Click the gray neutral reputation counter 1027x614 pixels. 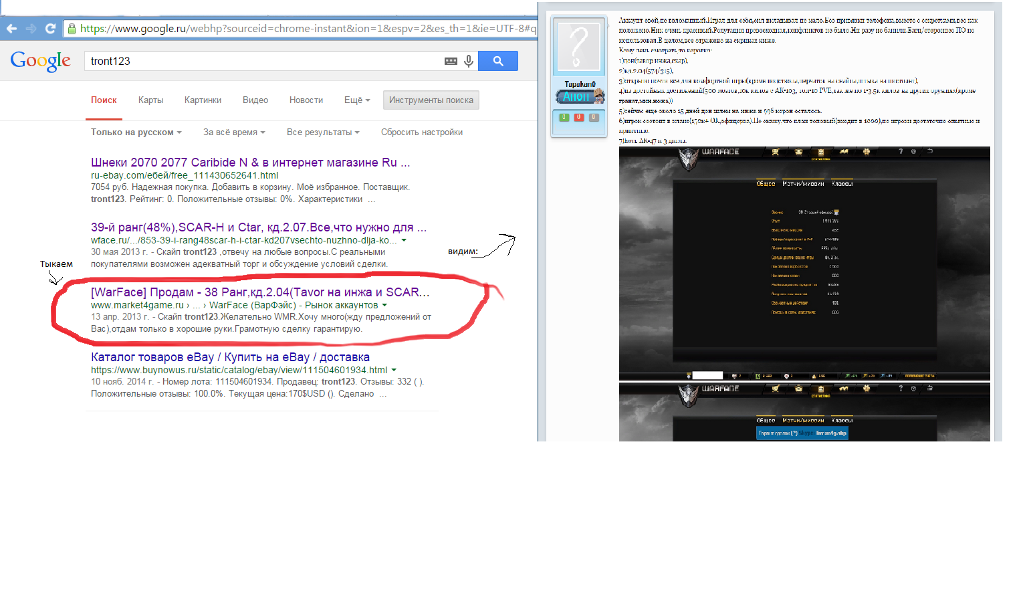594,117
